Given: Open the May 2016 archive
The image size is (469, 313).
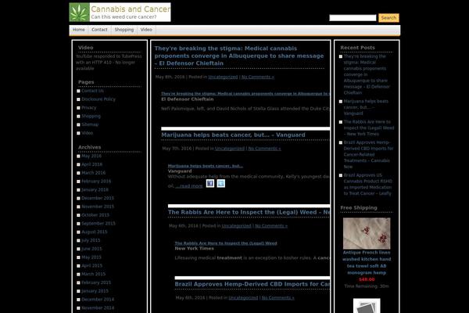Looking at the screenshot, I should 91,156.
